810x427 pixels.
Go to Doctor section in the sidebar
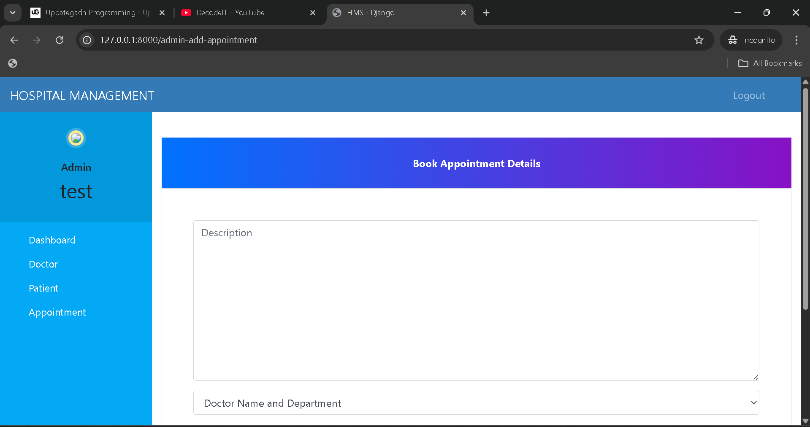43,264
